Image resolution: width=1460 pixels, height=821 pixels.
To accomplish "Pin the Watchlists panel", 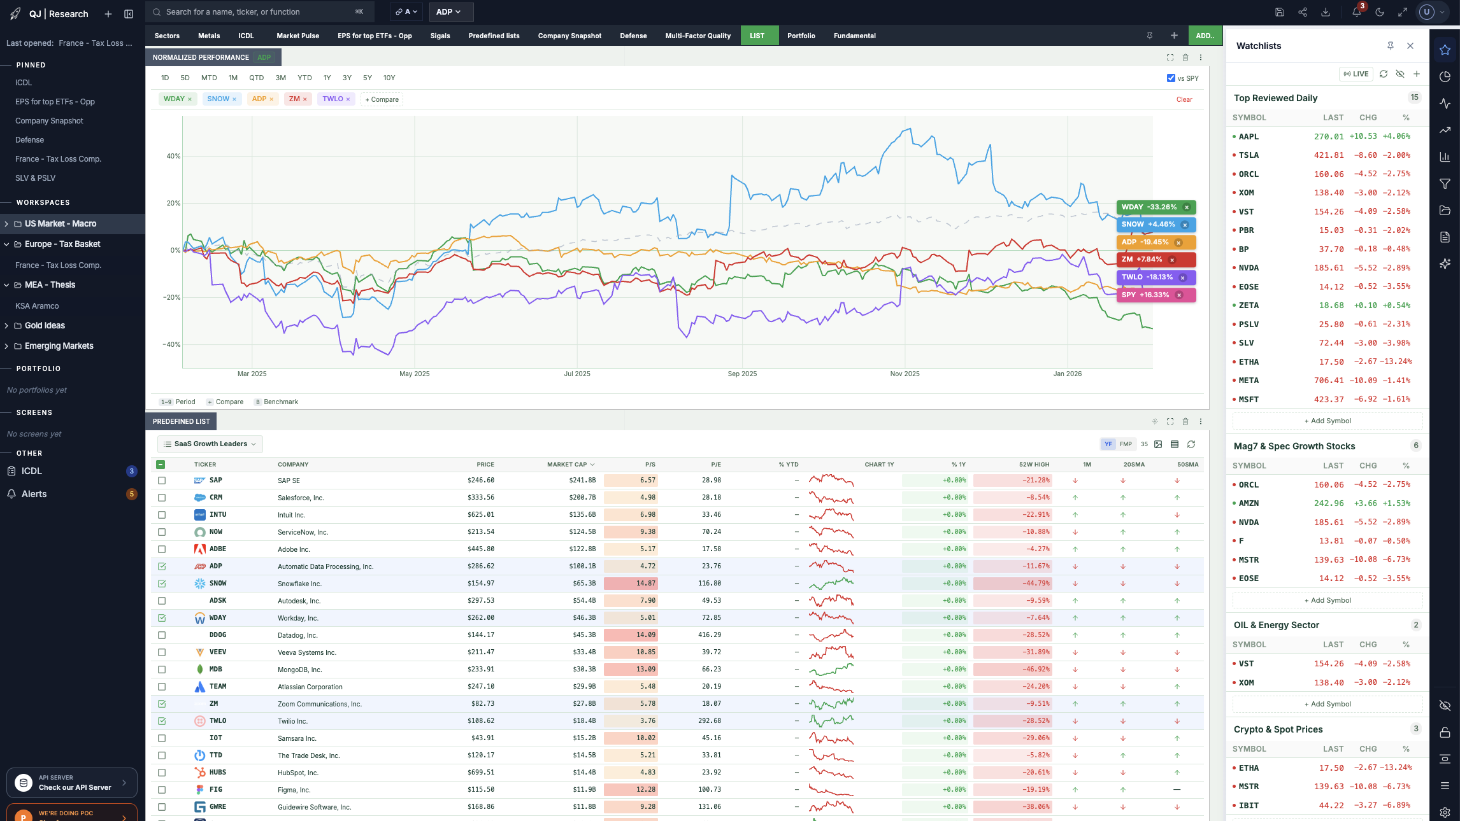I will point(1391,46).
